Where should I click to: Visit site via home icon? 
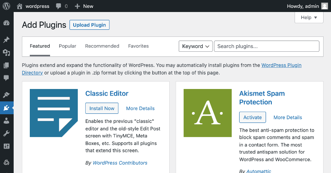point(19,6)
